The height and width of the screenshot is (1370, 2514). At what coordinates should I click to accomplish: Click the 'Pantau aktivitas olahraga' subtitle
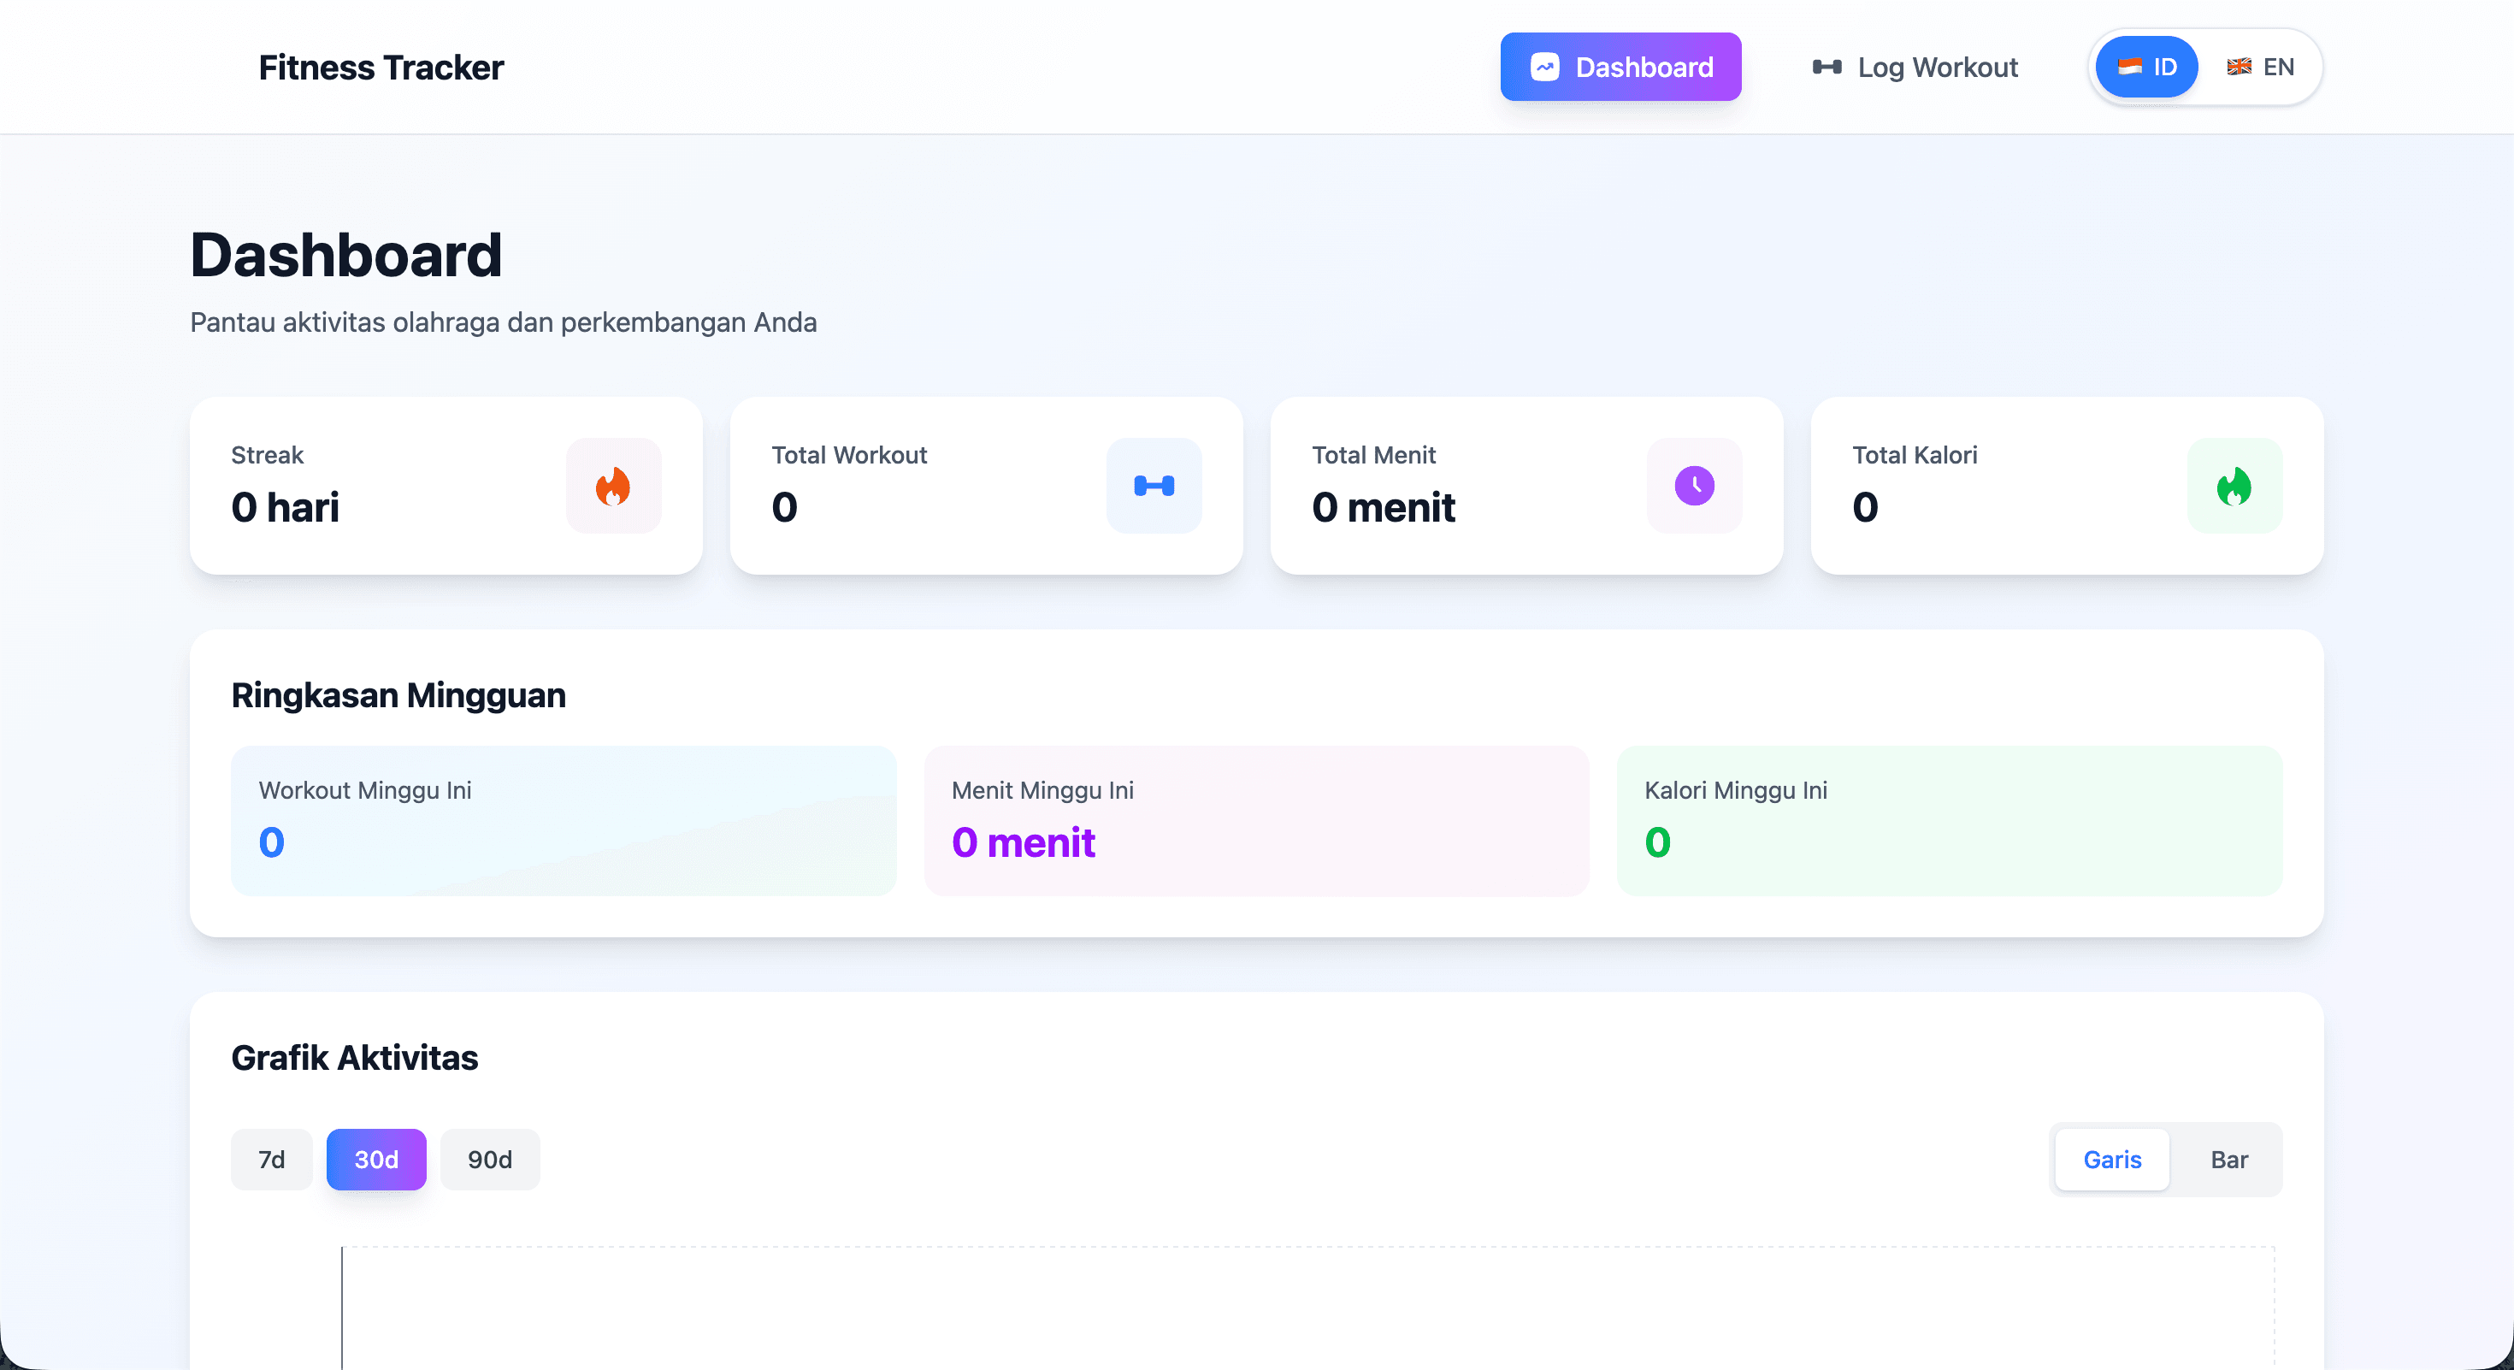pos(504,322)
